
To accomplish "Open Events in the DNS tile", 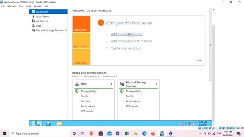I will pos(84,96).
